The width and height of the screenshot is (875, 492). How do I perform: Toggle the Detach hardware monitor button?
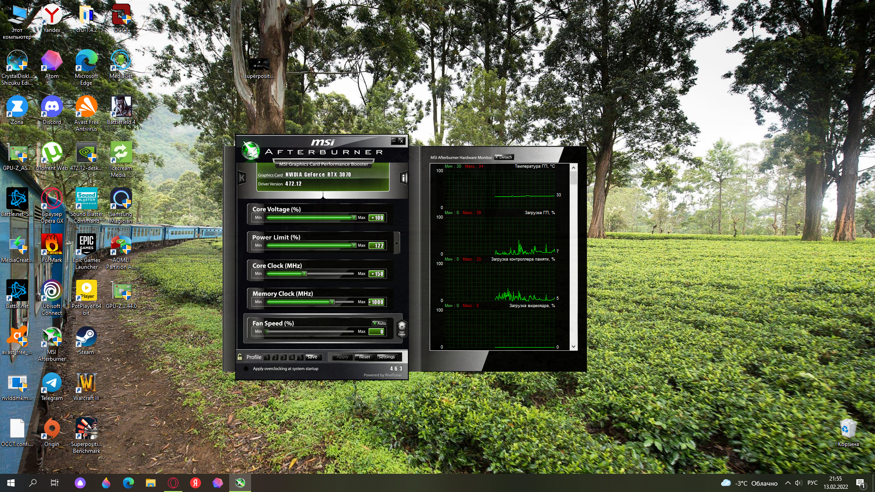click(504, 157)
